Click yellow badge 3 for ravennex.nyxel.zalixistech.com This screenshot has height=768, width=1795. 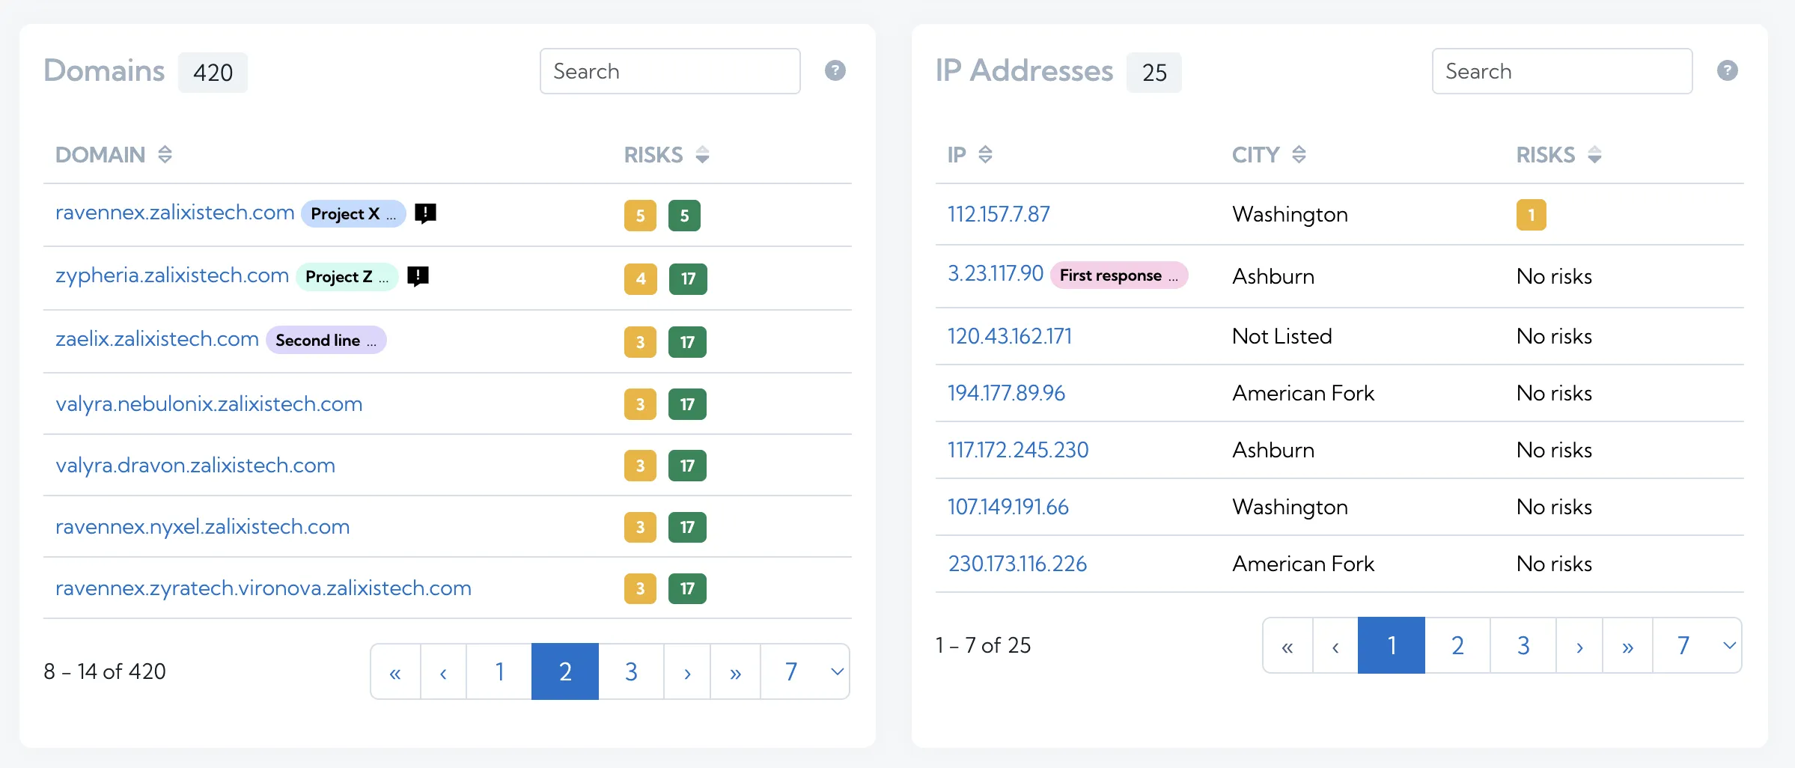[x=640, y=527]
